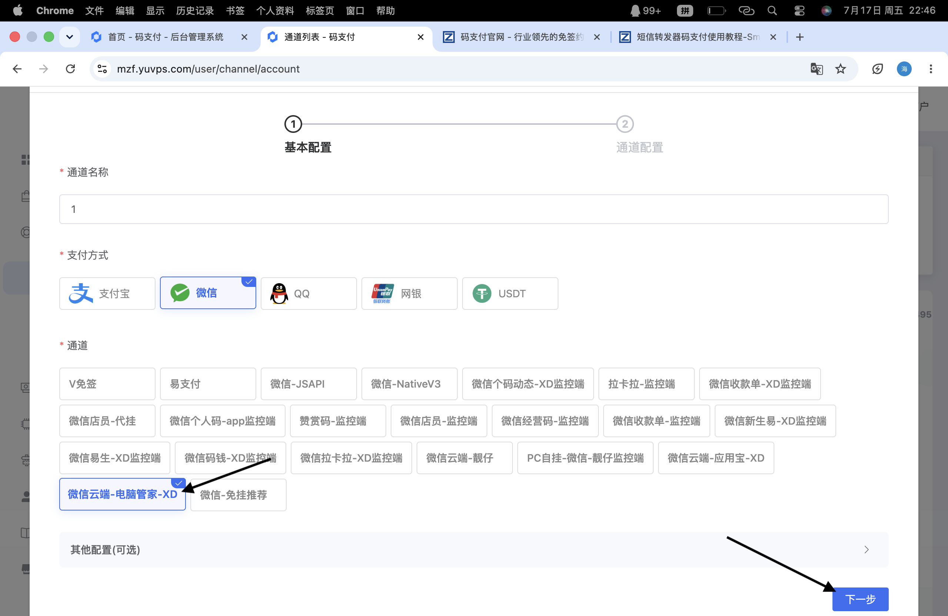948x616 pixels.
Task: Choose the V免签 channel
Action: pyautogui.click(x=107, y=384)
